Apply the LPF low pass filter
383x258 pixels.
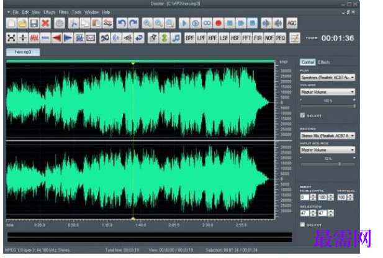click(201, 38)
